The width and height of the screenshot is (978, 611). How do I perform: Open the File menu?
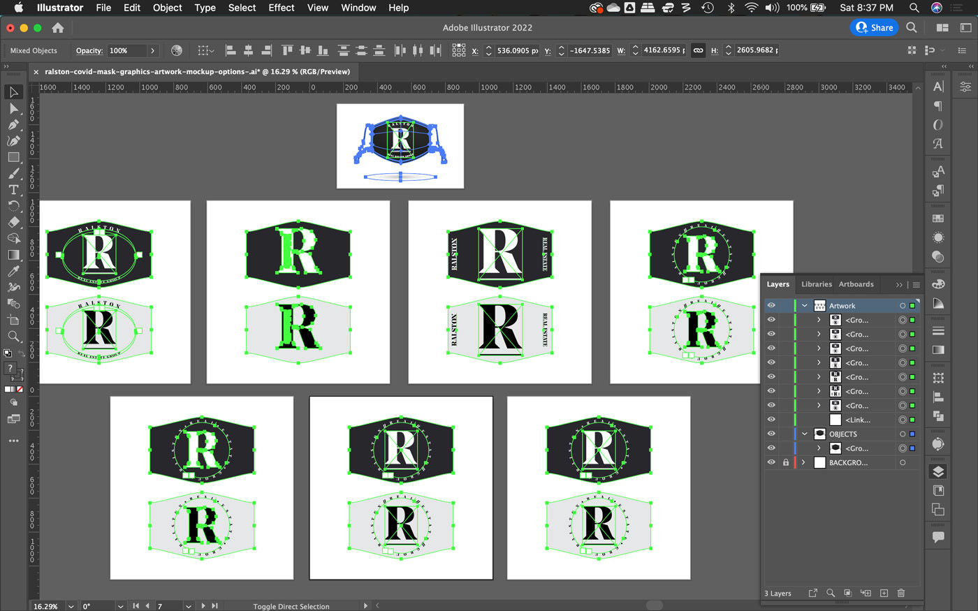[103, 8]
